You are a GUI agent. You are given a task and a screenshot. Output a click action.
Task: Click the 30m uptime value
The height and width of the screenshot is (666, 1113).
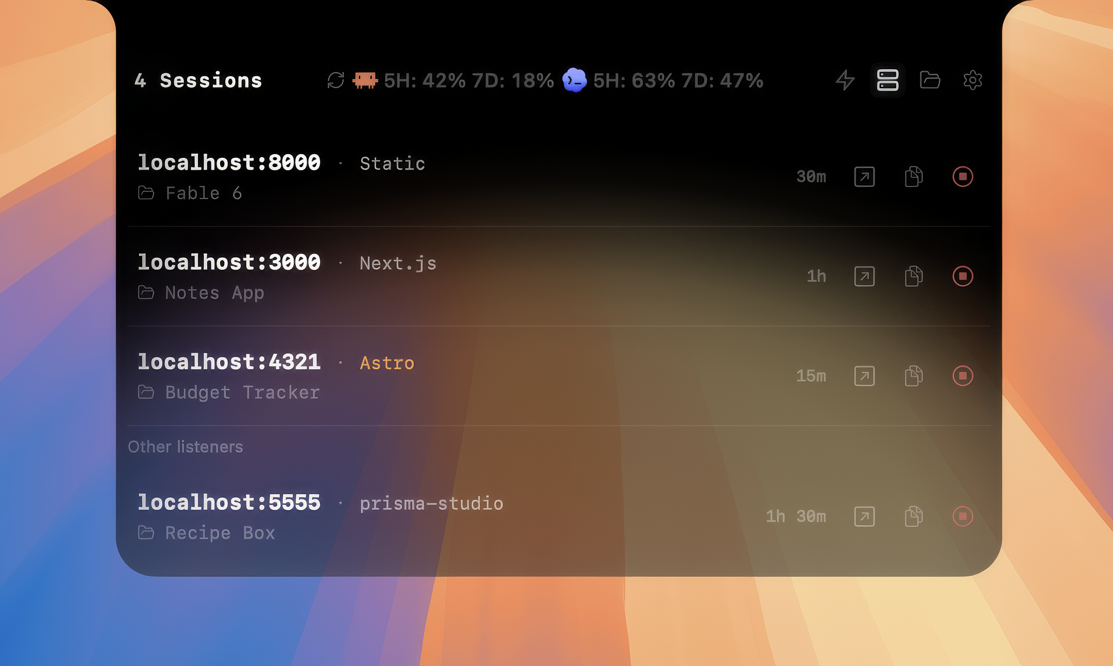[811, 177]
